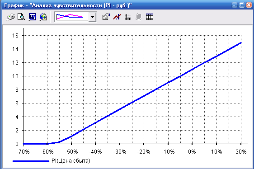Click the window title bar text
The width and height of the screenshot is (254, 169).
(68, 5)
